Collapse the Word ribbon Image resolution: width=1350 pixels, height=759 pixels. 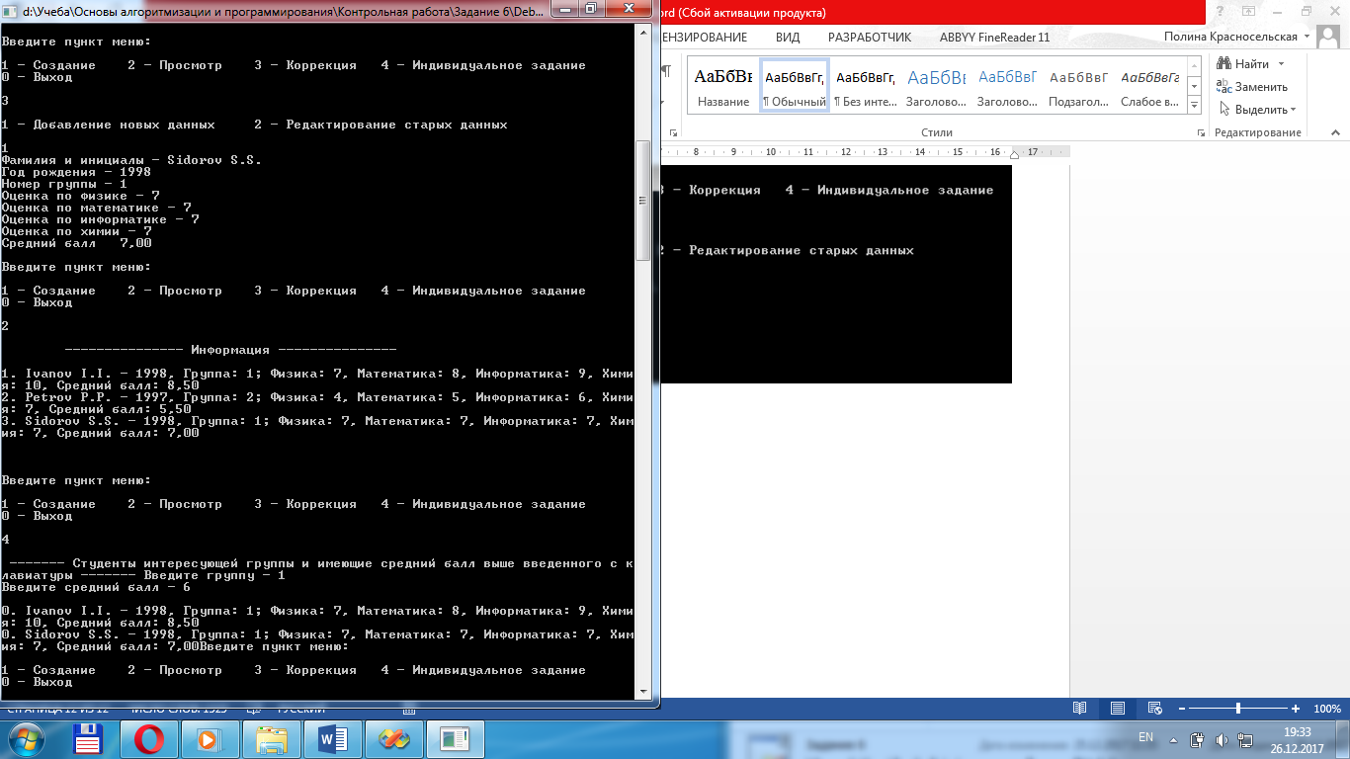click(1337, 132)
